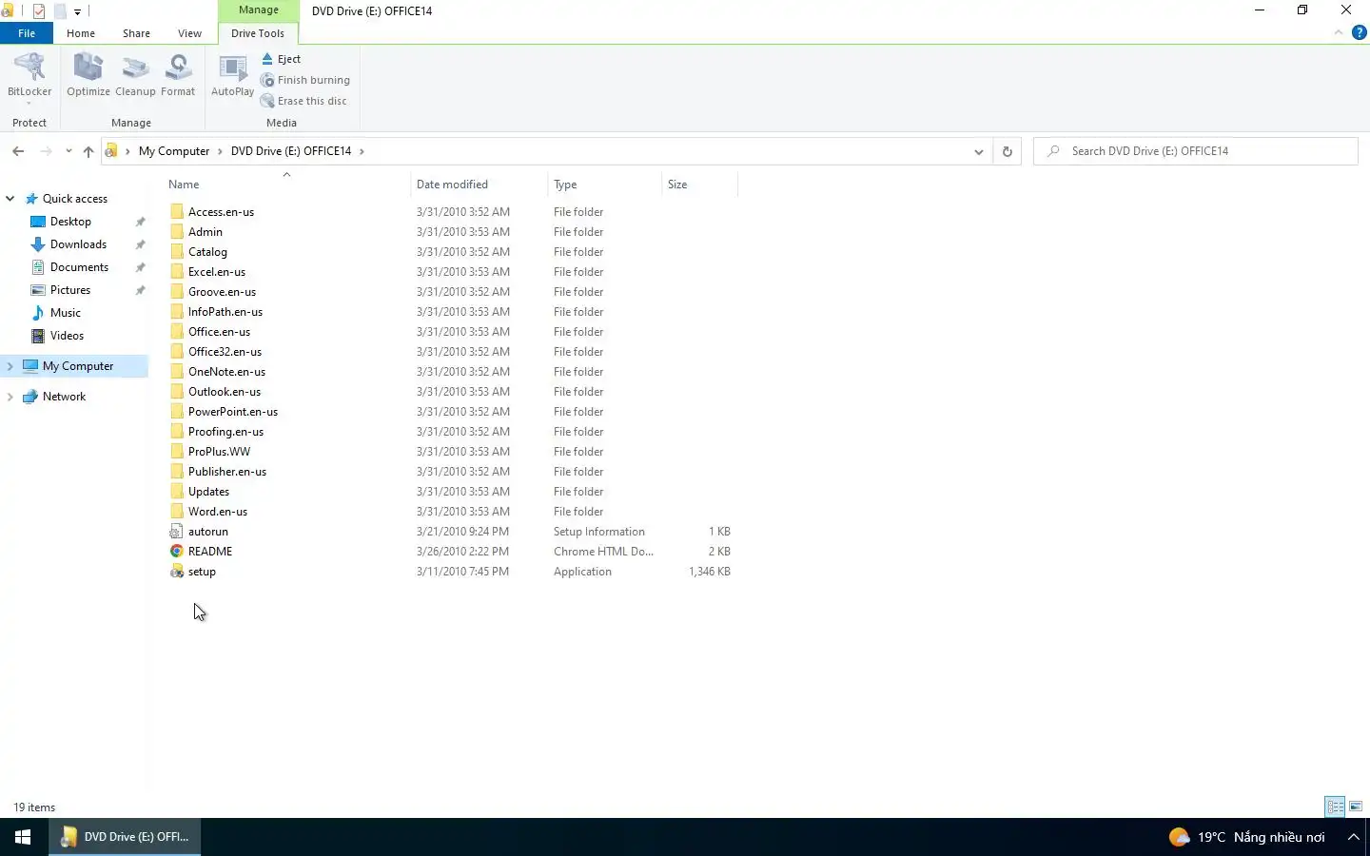
Task: Click the DVD Drive taskbar button
Action: tap(125, 837)
